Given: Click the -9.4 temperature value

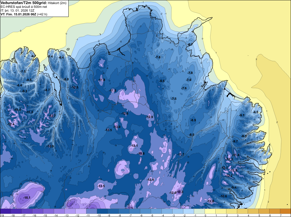Looking at the screenshot, I should coord(234,188).
